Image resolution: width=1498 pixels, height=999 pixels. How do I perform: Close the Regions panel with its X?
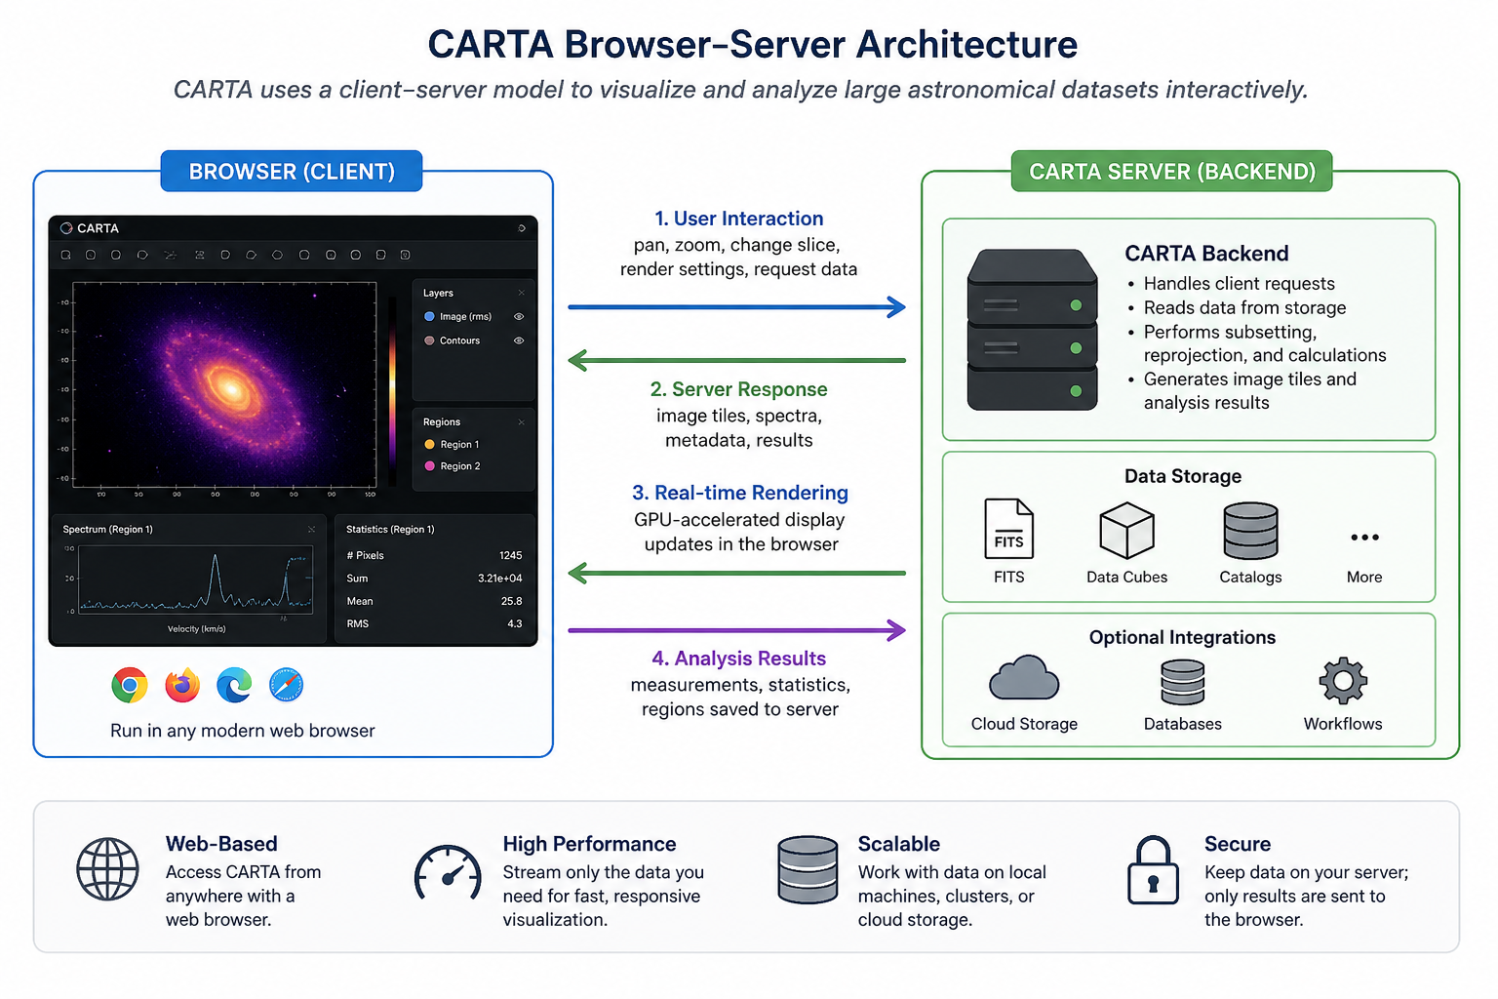coord(522,422)
